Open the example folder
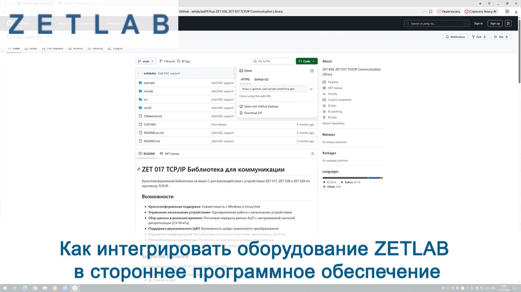 [x=149, y=83]
